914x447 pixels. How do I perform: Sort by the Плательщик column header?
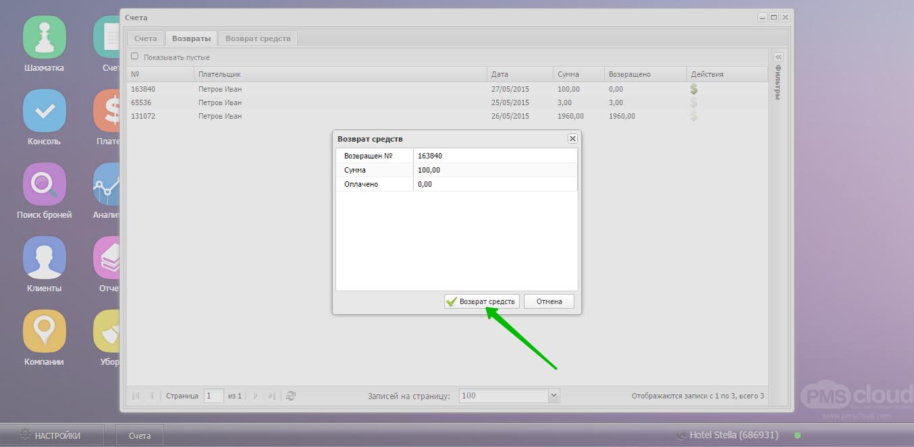[341, 74]
